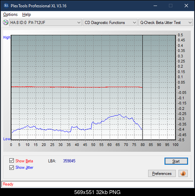Click the LBA value 359845

coord(69,161)
